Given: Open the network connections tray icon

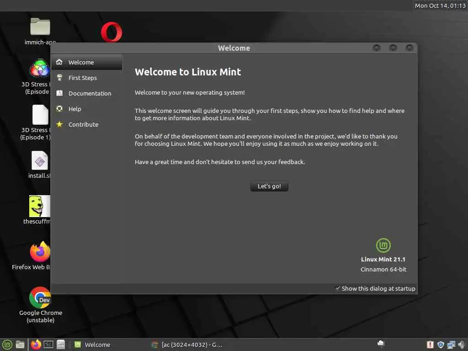Looking at the screenshot, I should click(x=451, y=345).
